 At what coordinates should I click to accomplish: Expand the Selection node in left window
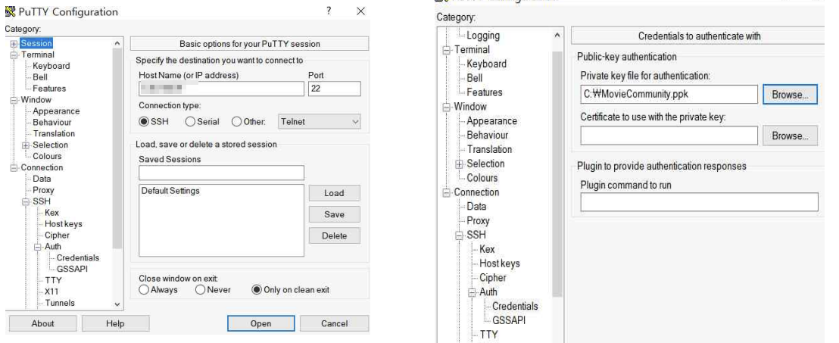point(26,145)
